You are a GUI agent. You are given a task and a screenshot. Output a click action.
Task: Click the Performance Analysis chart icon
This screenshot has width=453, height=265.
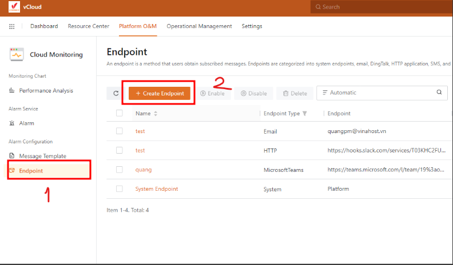(12, 90)
